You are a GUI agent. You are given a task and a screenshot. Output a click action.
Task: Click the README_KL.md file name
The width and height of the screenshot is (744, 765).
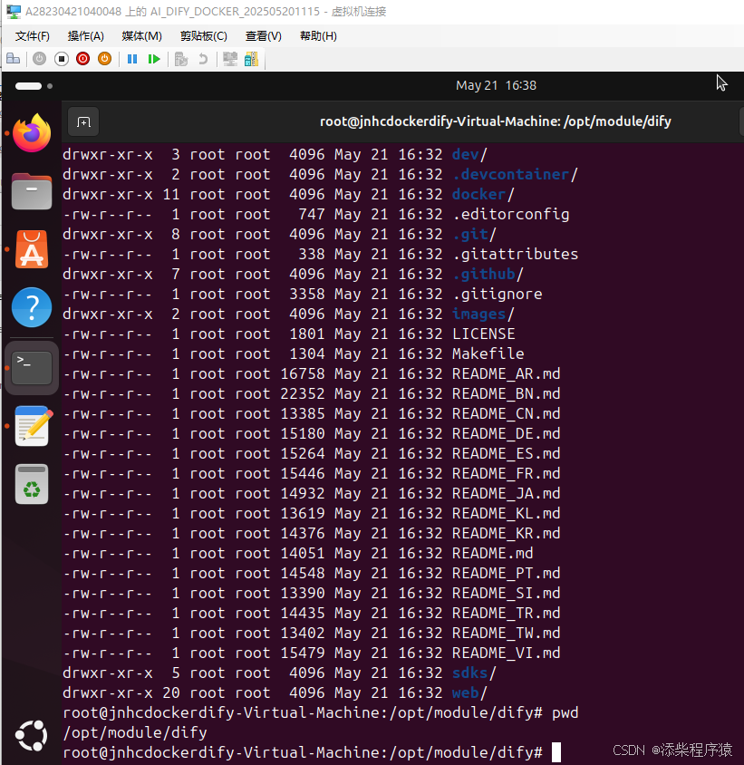click(506, 514)
